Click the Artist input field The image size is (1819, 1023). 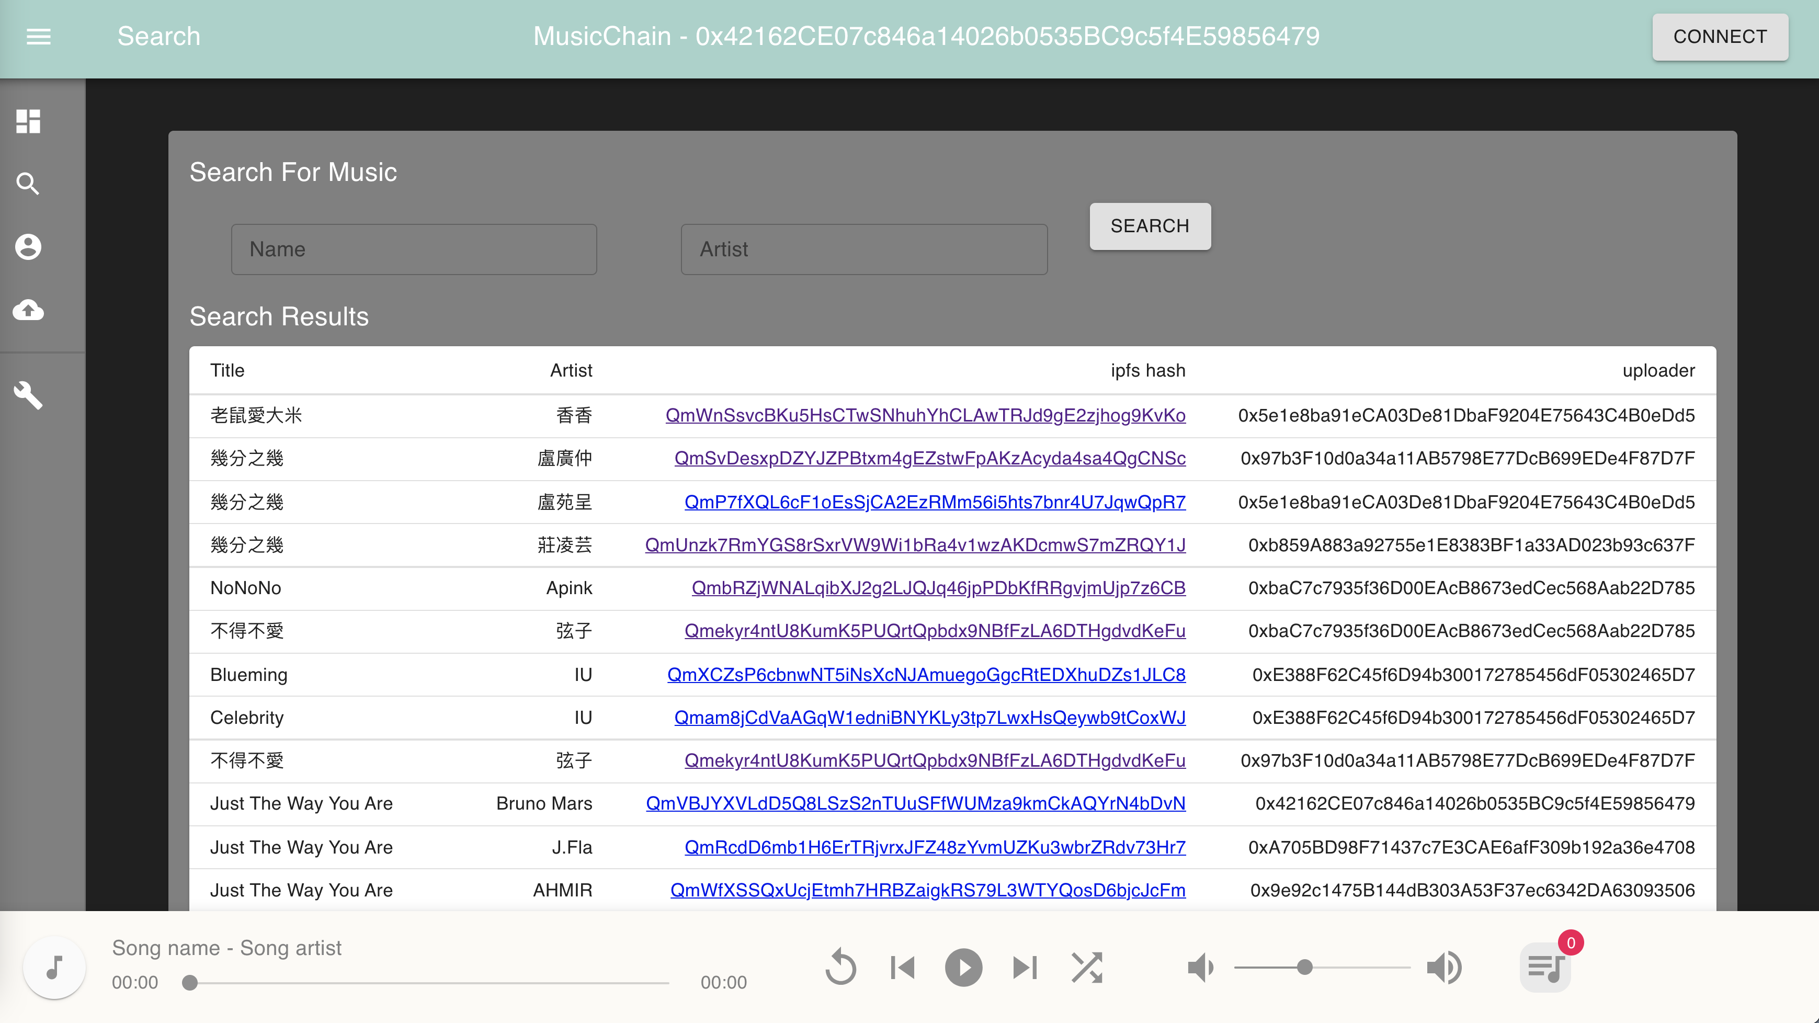click(863, 249)
